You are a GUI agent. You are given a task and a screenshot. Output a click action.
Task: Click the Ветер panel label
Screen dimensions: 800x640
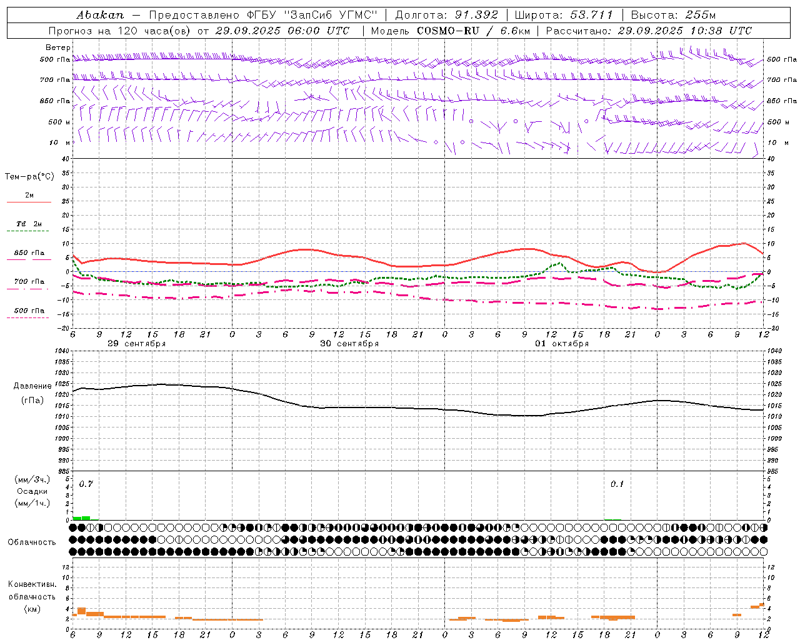58,47
